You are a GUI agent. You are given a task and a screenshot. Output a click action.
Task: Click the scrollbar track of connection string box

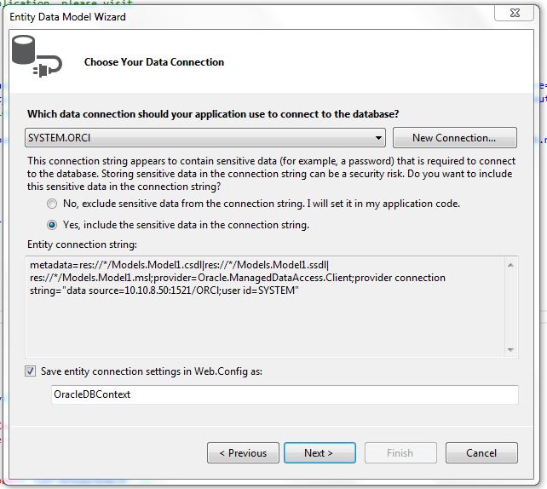point(510,308)
